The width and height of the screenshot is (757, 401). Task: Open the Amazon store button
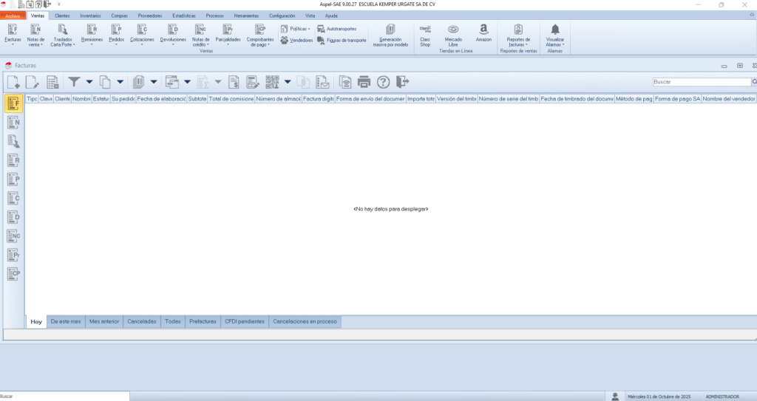483,32
